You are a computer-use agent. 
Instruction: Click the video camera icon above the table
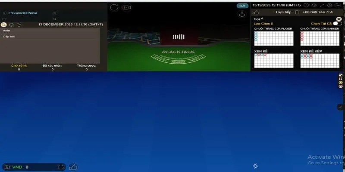click(x=126, y=7)
